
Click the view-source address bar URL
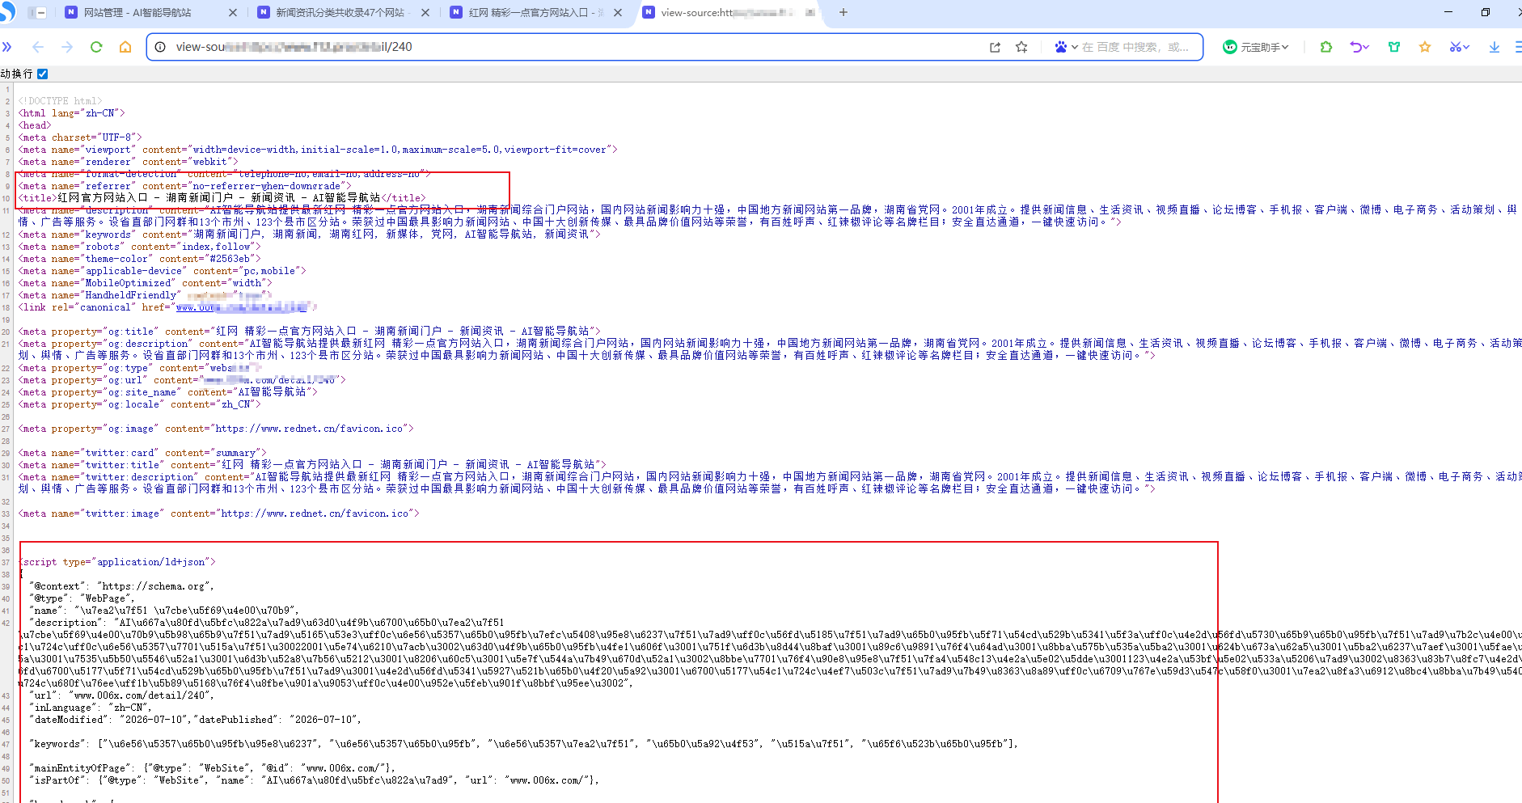pos(294,47)
